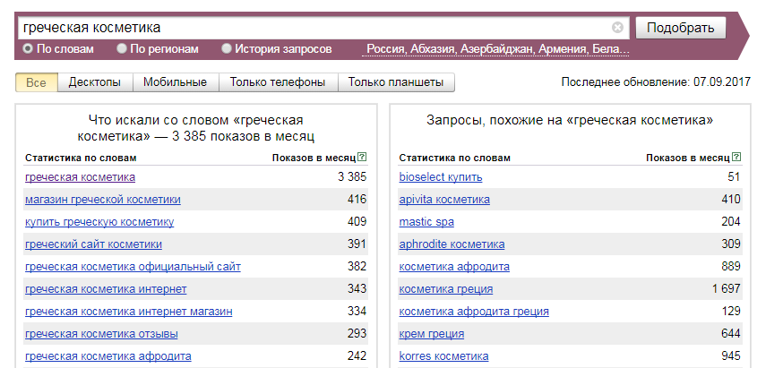
Task: Select the "По регионам" radio option
Action: pyautogui.click(x=121, y=49)
